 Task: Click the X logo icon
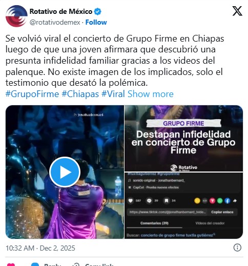(237, 11)
